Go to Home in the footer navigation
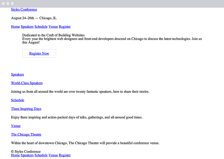 click(15, 155)
